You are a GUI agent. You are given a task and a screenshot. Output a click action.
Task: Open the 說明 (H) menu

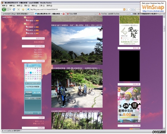(x=49, y=6)
